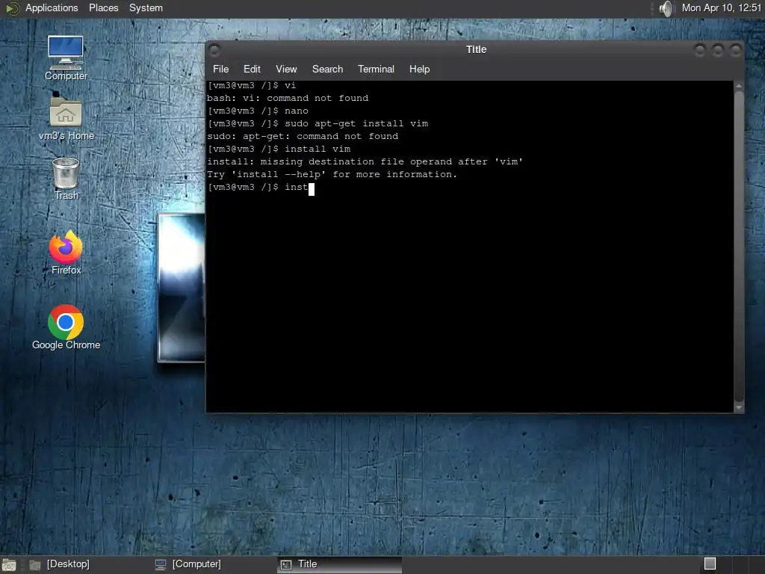Click the 'sudo apt-get install vim' command line
Screen dimensions: 765x574
[318, 123]
